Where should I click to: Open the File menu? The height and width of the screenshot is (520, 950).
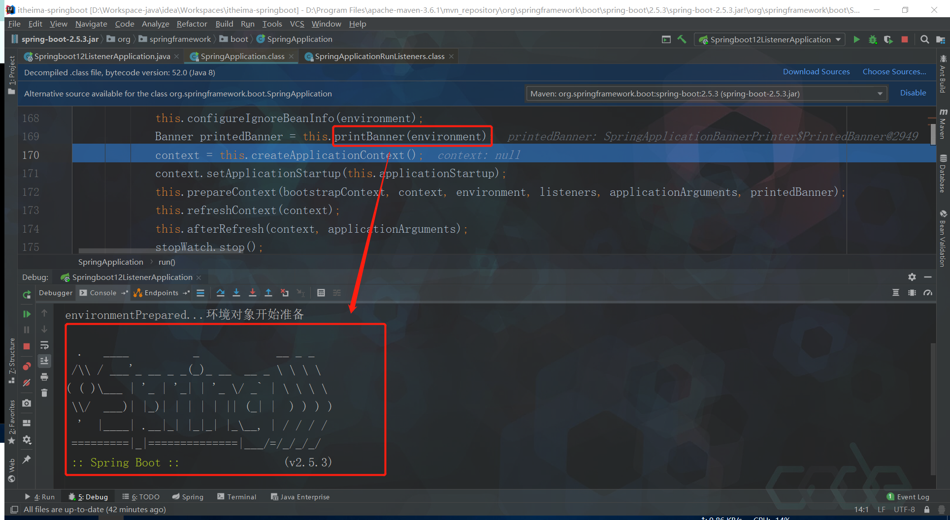(14, 24)
